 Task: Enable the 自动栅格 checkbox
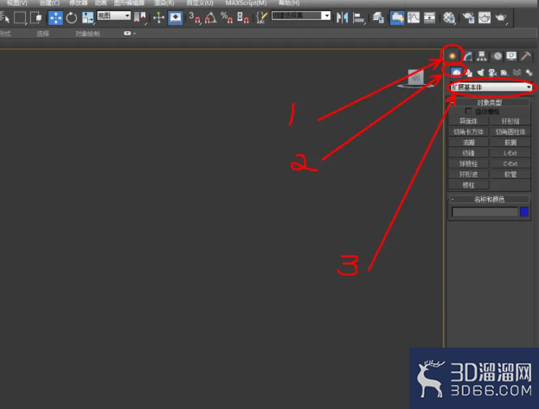468,112
